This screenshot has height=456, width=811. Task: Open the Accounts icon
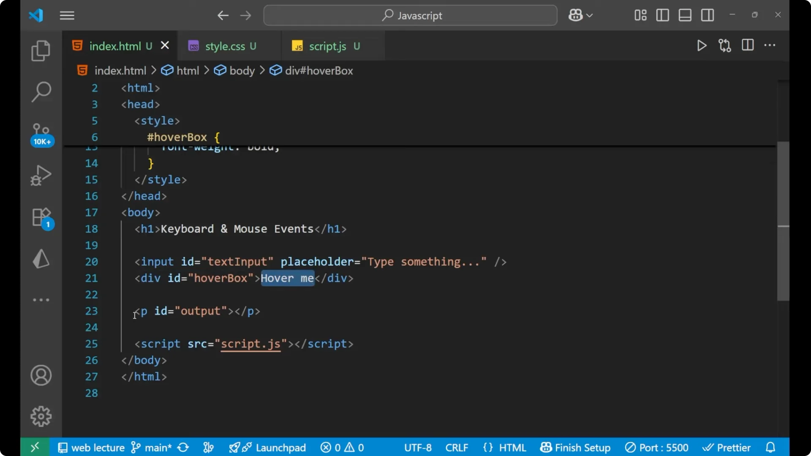(x=41, y=375)
